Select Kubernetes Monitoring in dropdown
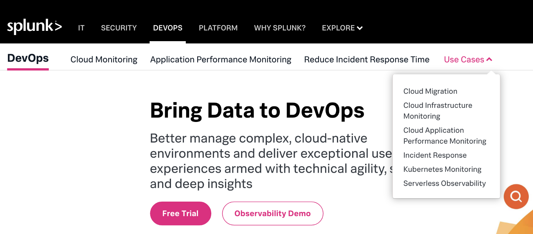The width and height of the screenshot is (533, 234). coord(442,169)
